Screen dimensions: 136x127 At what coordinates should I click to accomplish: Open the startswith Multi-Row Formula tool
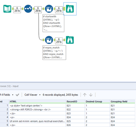[x=49, y=9]
